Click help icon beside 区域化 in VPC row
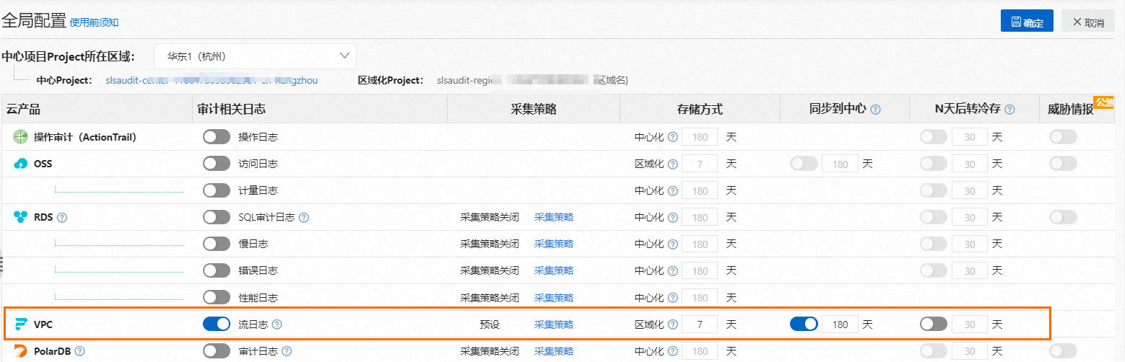 (673, 325)
